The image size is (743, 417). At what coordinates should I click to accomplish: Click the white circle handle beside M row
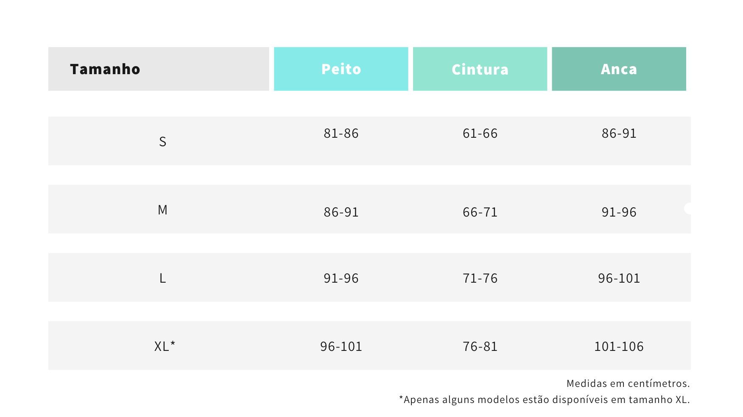[x=688, y=208]
